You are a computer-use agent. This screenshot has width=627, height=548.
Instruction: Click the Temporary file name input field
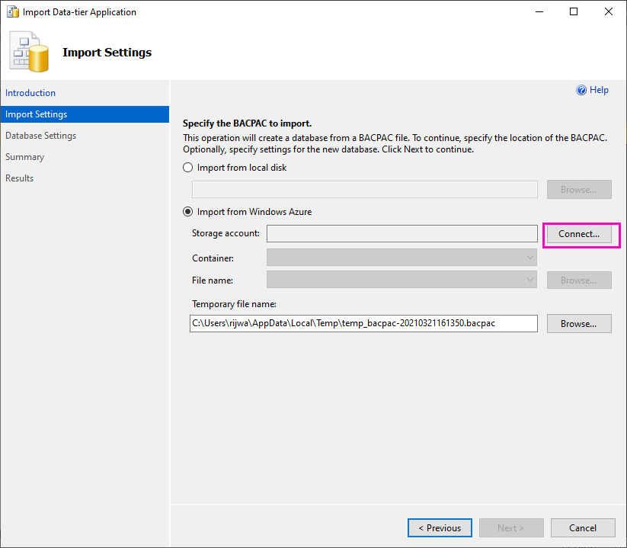pyautogui.click(x=363, y=323)
